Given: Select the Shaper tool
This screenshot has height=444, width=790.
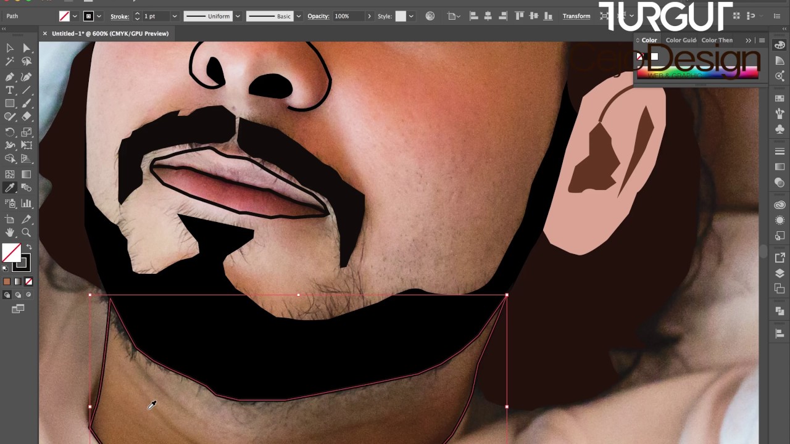Looking at the screenshot, I should (10, 117).
